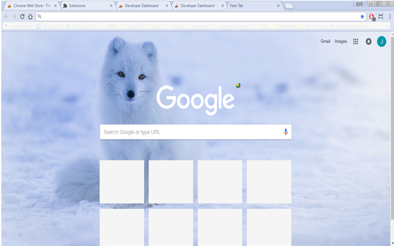Click the forward navigation arrow

tap(14, 17)
